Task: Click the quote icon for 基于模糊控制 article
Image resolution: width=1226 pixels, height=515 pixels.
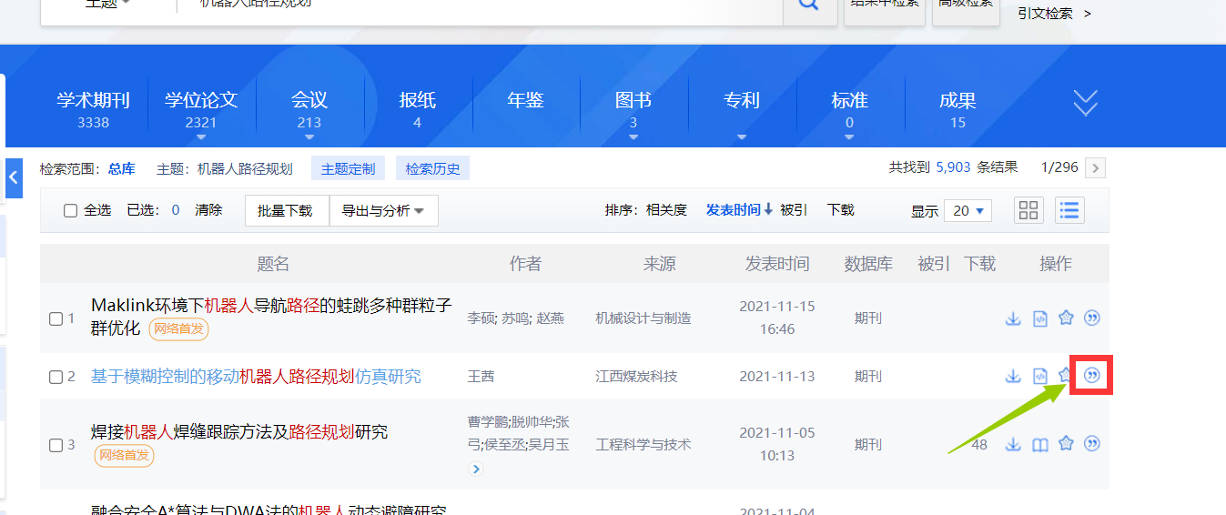Action: (x=1093, y=375)
